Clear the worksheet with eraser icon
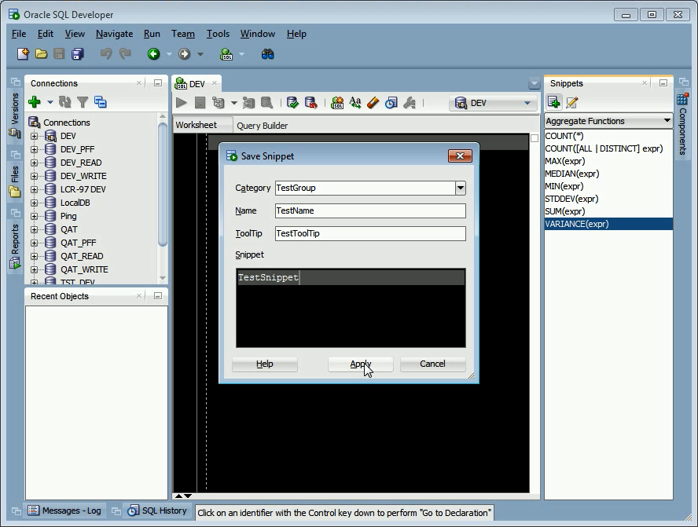Image resolution: width=698 pixels, height=527 pixels. click(x=373, y=103)
